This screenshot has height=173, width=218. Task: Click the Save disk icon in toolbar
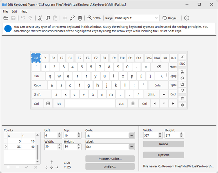(x=13, y=18)
